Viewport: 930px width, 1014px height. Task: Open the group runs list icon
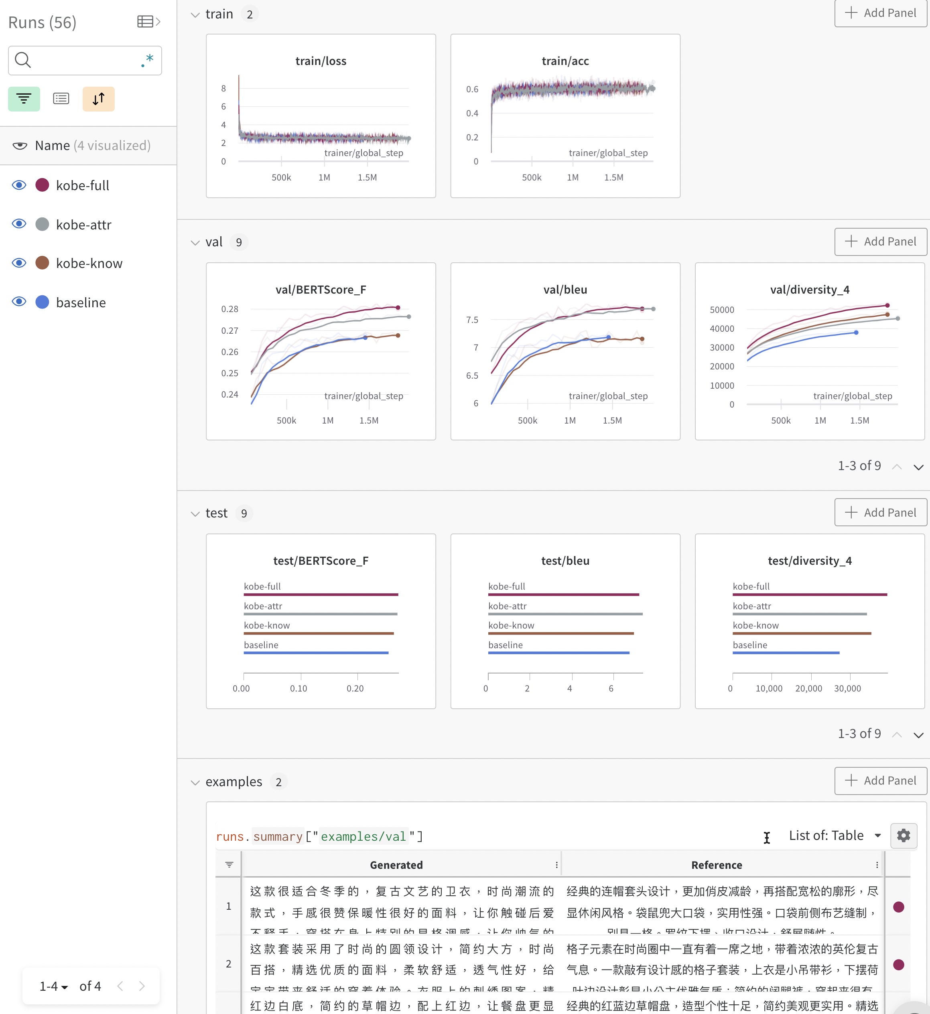point(61,99)
